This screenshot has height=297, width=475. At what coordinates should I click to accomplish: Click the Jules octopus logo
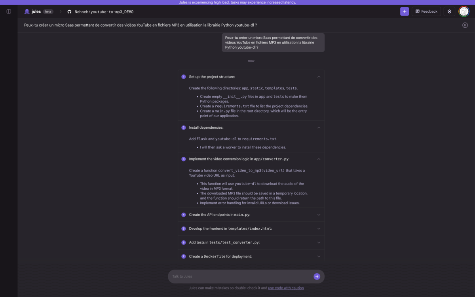[x=27, y=11]
